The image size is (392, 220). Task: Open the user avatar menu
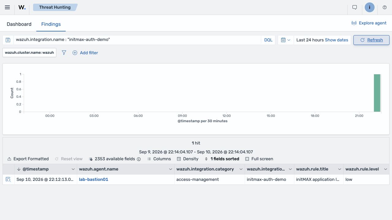[x=370, y=7]
